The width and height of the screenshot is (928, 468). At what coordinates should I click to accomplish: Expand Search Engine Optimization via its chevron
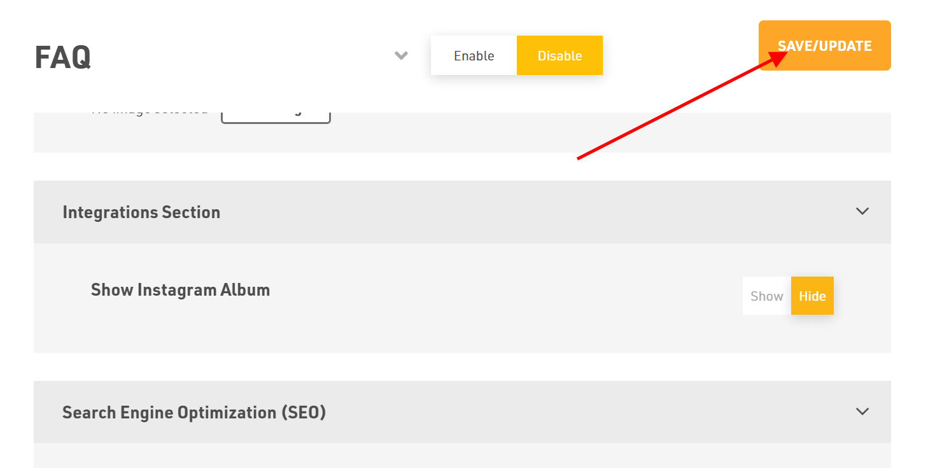click(862, 411)
